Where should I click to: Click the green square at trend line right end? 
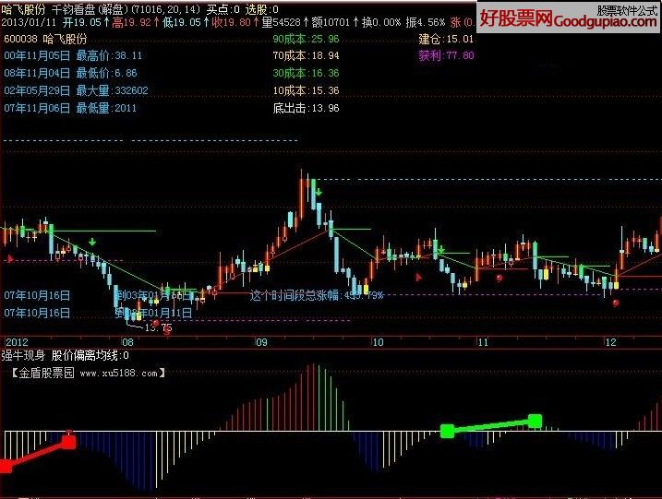pos(536,421)
